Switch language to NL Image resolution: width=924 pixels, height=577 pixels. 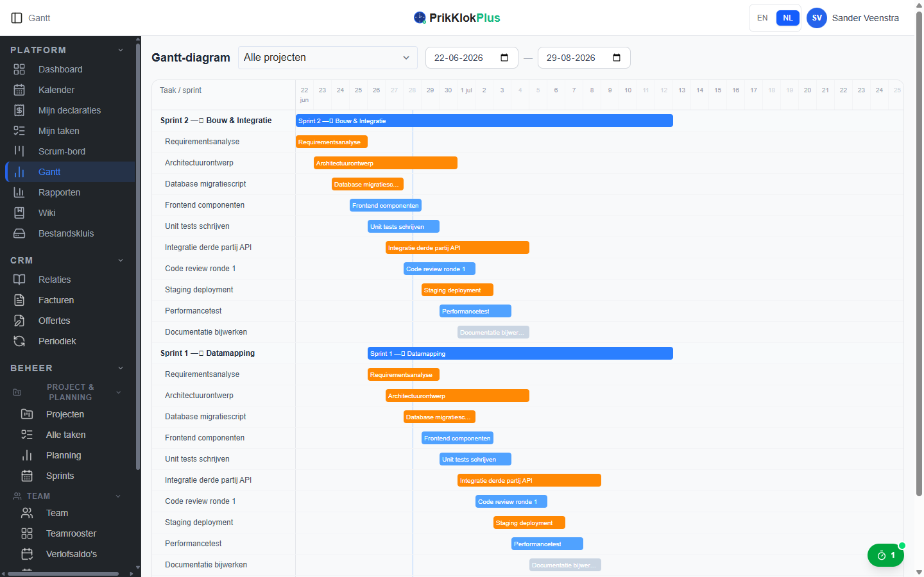(x=788, y=18)
